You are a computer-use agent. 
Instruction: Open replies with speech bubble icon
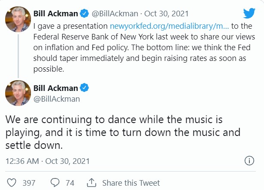(x=55, y=183)
